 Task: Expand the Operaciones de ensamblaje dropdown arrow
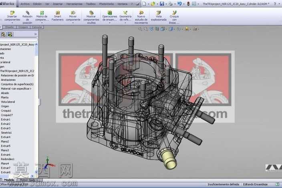click(110, 23)
